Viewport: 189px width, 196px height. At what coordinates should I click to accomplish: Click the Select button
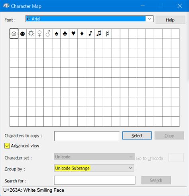[x=137, y=135]
